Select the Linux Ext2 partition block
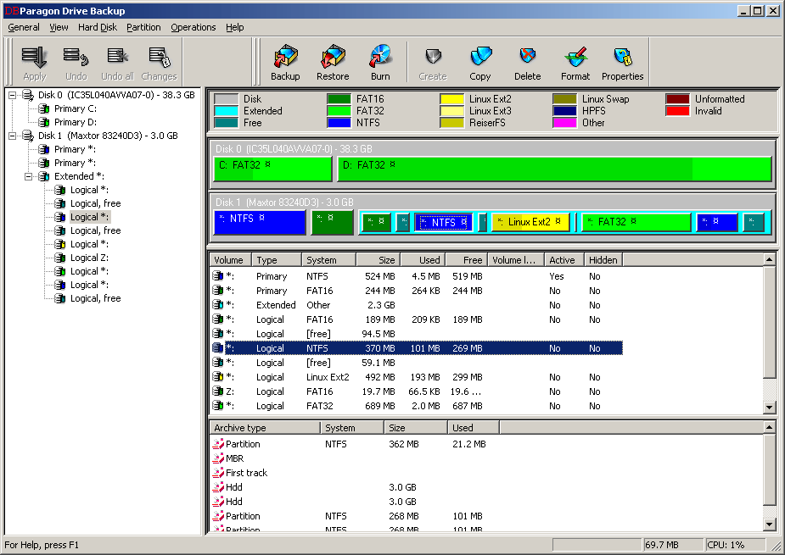Image resolution: width=785 pixels, height=555 pixels. click(x=530, y=222)
